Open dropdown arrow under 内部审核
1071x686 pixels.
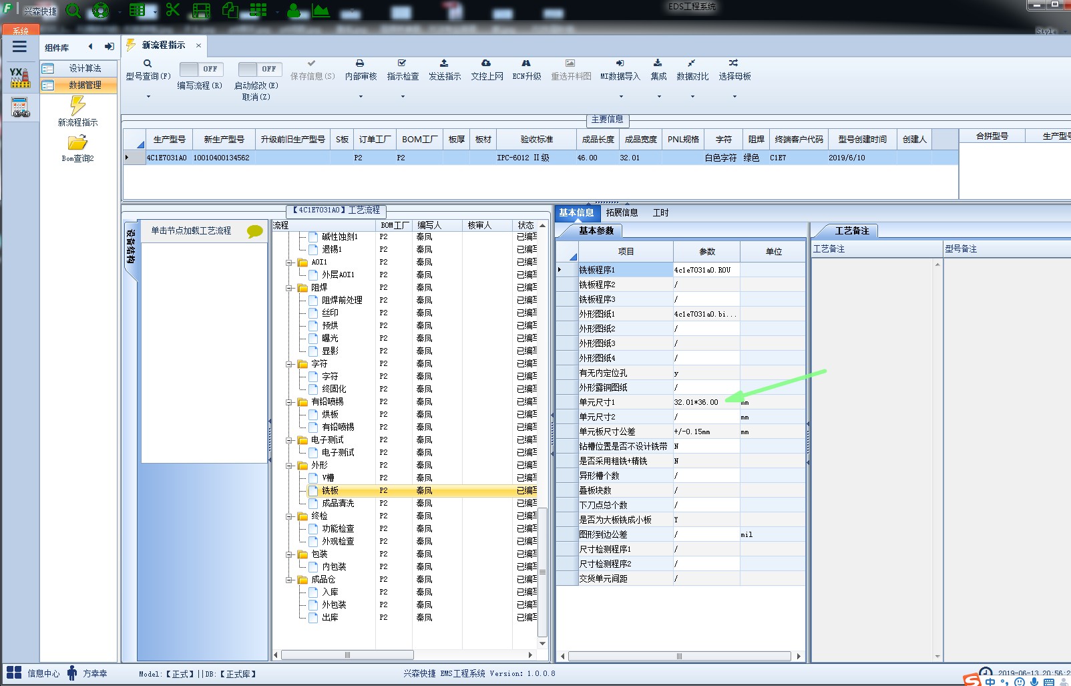click(361, 97)
